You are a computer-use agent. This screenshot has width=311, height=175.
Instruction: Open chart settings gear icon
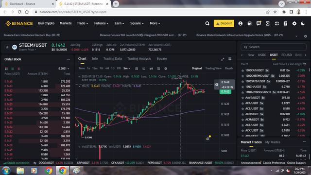[x=166, y=69]
